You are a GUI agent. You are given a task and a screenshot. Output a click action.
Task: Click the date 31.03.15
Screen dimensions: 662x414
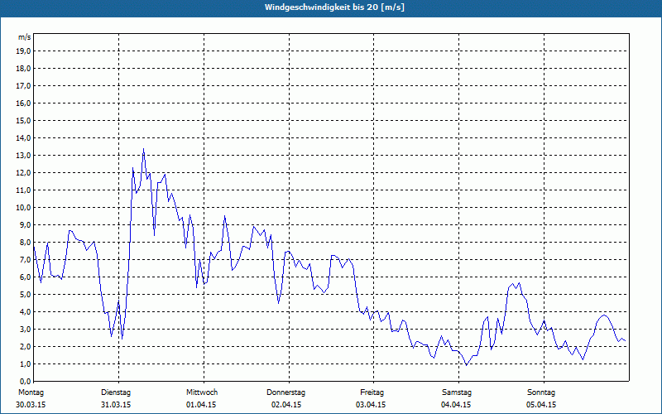(116, 405)
